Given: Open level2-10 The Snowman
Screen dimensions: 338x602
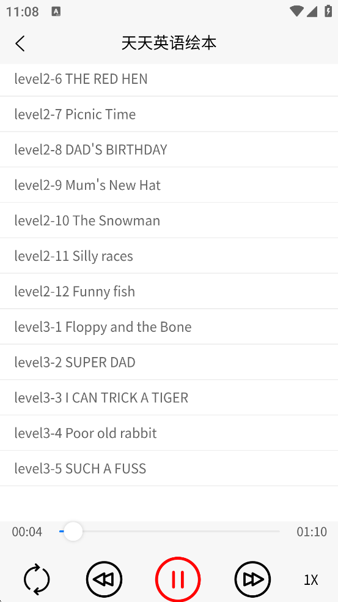Looking at the screenshot, I should (169, 220).
